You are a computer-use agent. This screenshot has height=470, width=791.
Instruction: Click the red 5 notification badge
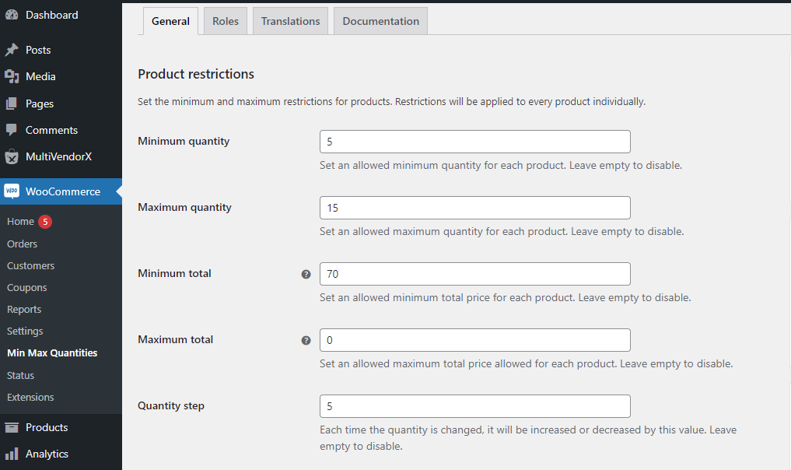pyautogui.click(x=45, y=222)
